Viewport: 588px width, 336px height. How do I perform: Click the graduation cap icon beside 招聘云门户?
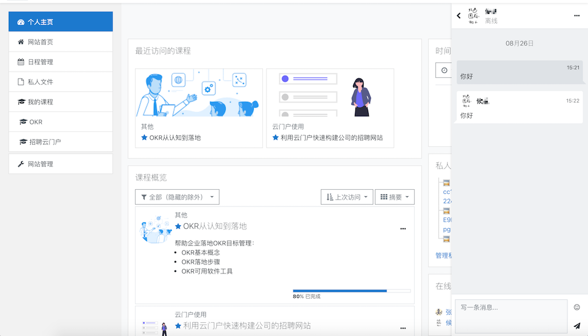pos(23,142)
